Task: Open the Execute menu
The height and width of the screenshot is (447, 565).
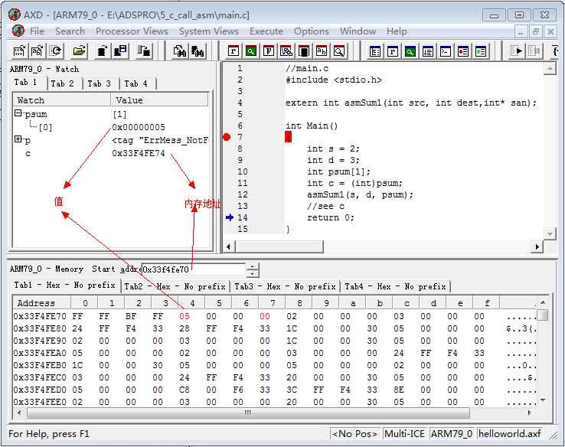Action: tap(266, 31)
